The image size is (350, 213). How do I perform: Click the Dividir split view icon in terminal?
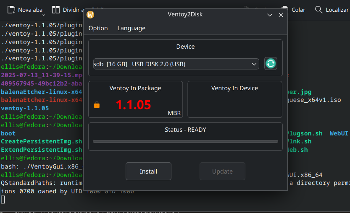[56, 10]
